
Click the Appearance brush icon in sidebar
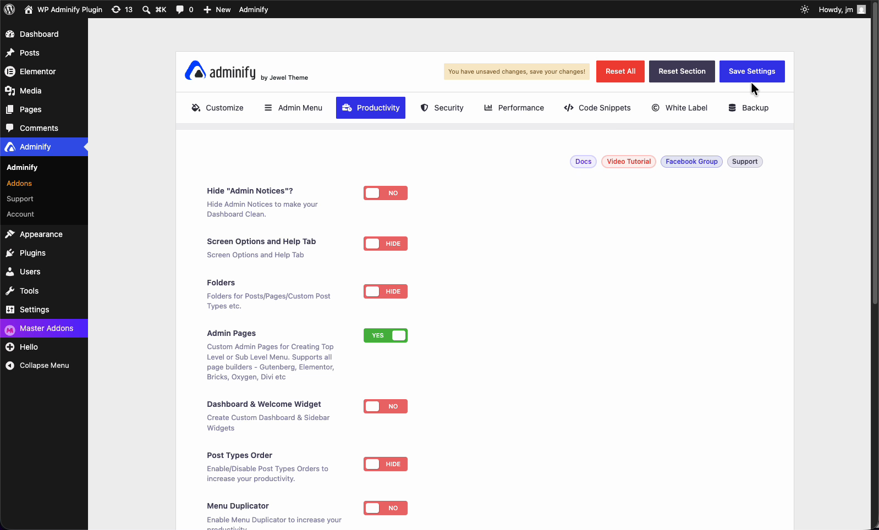click(10, 234)
